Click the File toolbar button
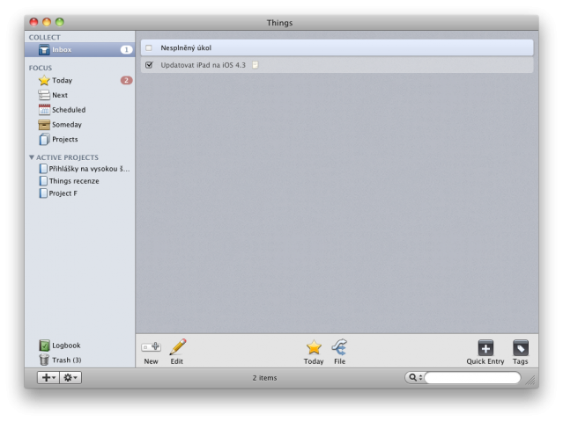 (340, 352)
